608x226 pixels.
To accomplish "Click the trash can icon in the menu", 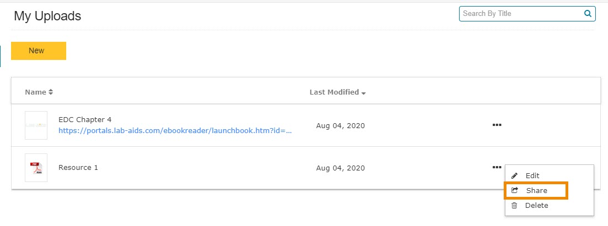I will (515, 206).
